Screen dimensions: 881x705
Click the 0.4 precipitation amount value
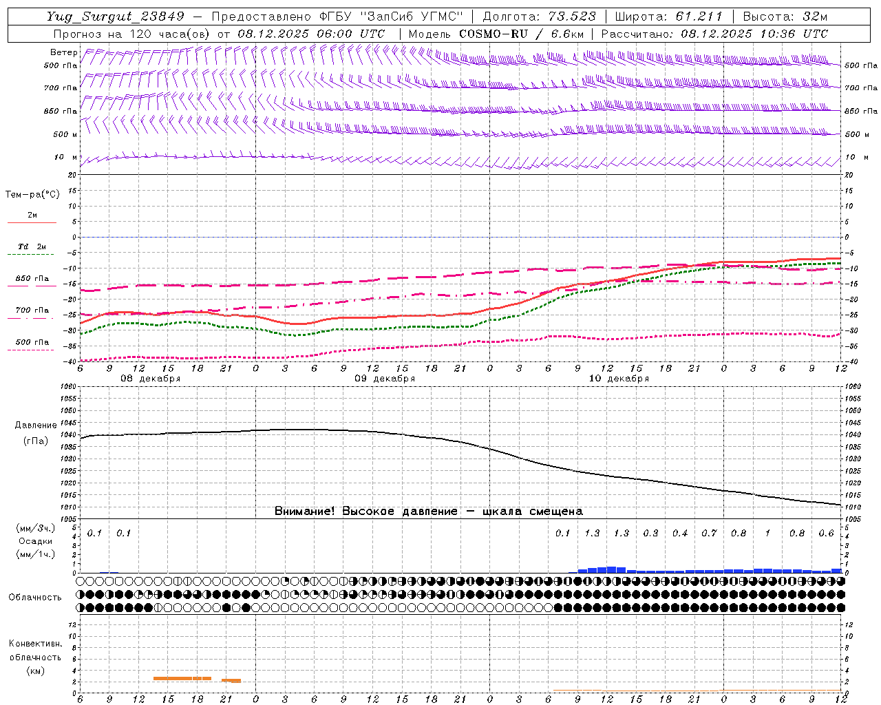[x=680, y=534]
